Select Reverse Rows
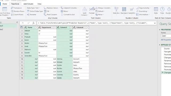Image resolution: width=171 pixels, height=96 pixels. coord(18,11)
